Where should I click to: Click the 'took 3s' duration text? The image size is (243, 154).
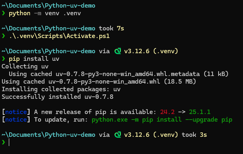(194, 135)
